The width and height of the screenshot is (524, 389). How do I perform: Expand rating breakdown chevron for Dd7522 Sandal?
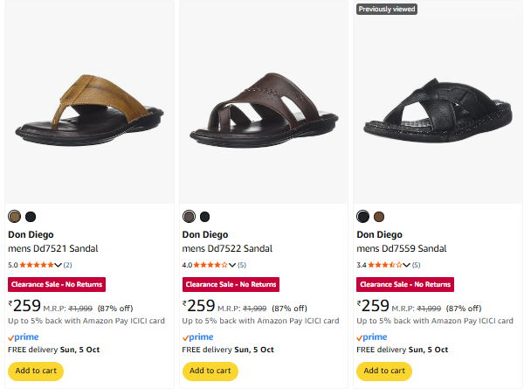(x=232, y=265)
